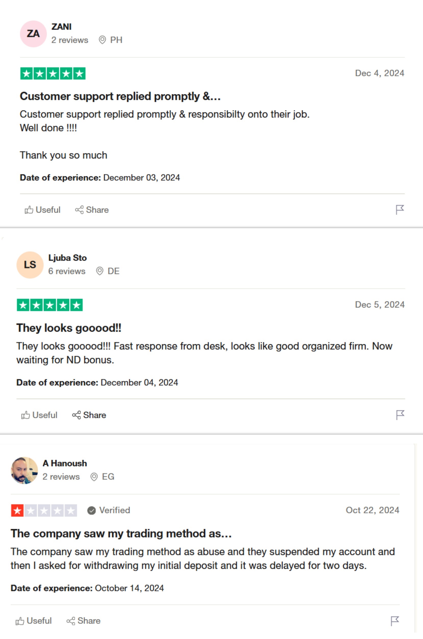Mark ZANI's review as Useful
Screen dimensions: 423x639
coord(42,210)
